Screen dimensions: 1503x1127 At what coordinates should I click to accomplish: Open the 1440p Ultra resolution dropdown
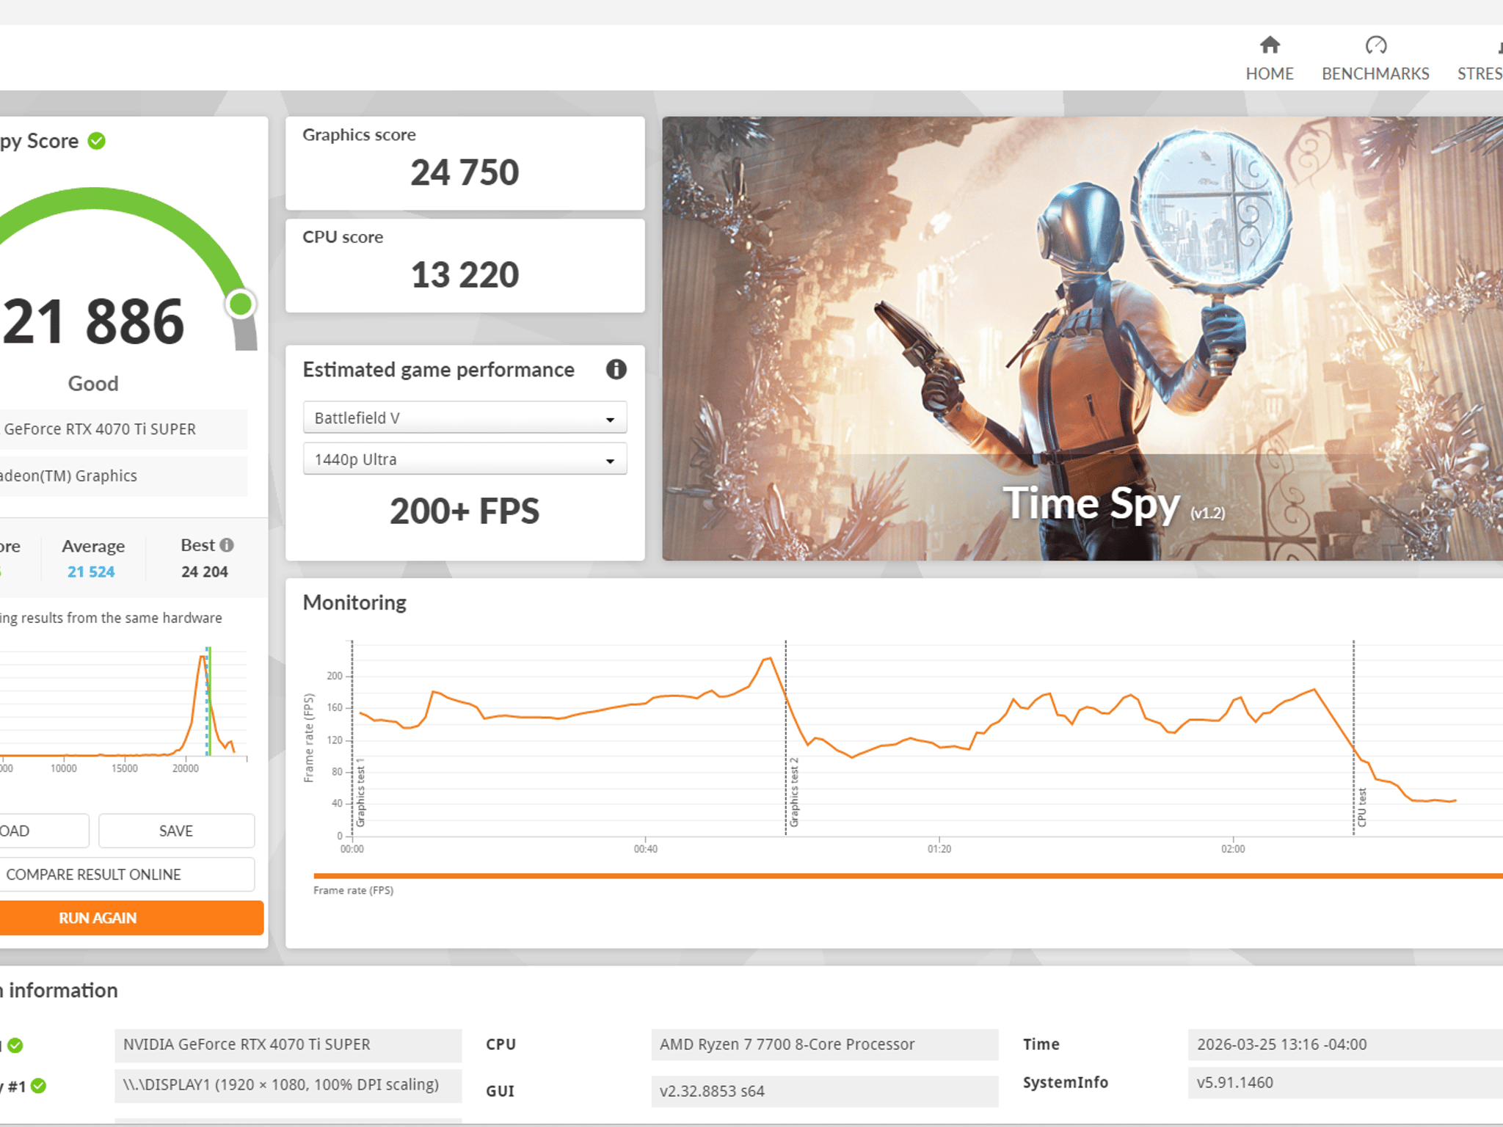[465, 459]
